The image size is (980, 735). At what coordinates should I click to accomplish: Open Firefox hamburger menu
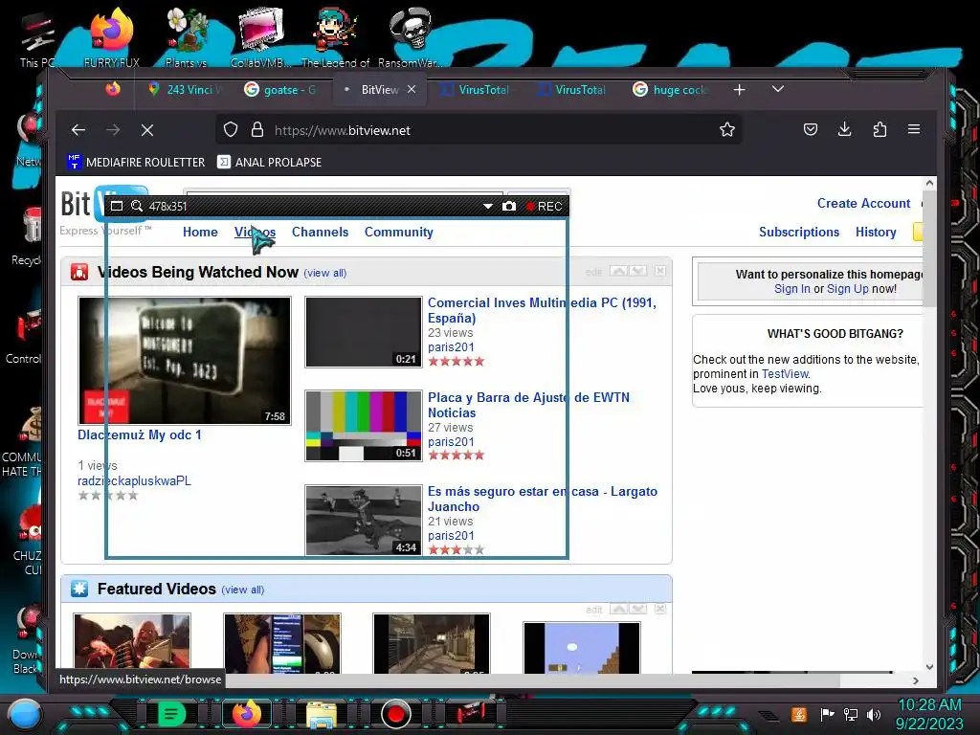click(914, 129)
